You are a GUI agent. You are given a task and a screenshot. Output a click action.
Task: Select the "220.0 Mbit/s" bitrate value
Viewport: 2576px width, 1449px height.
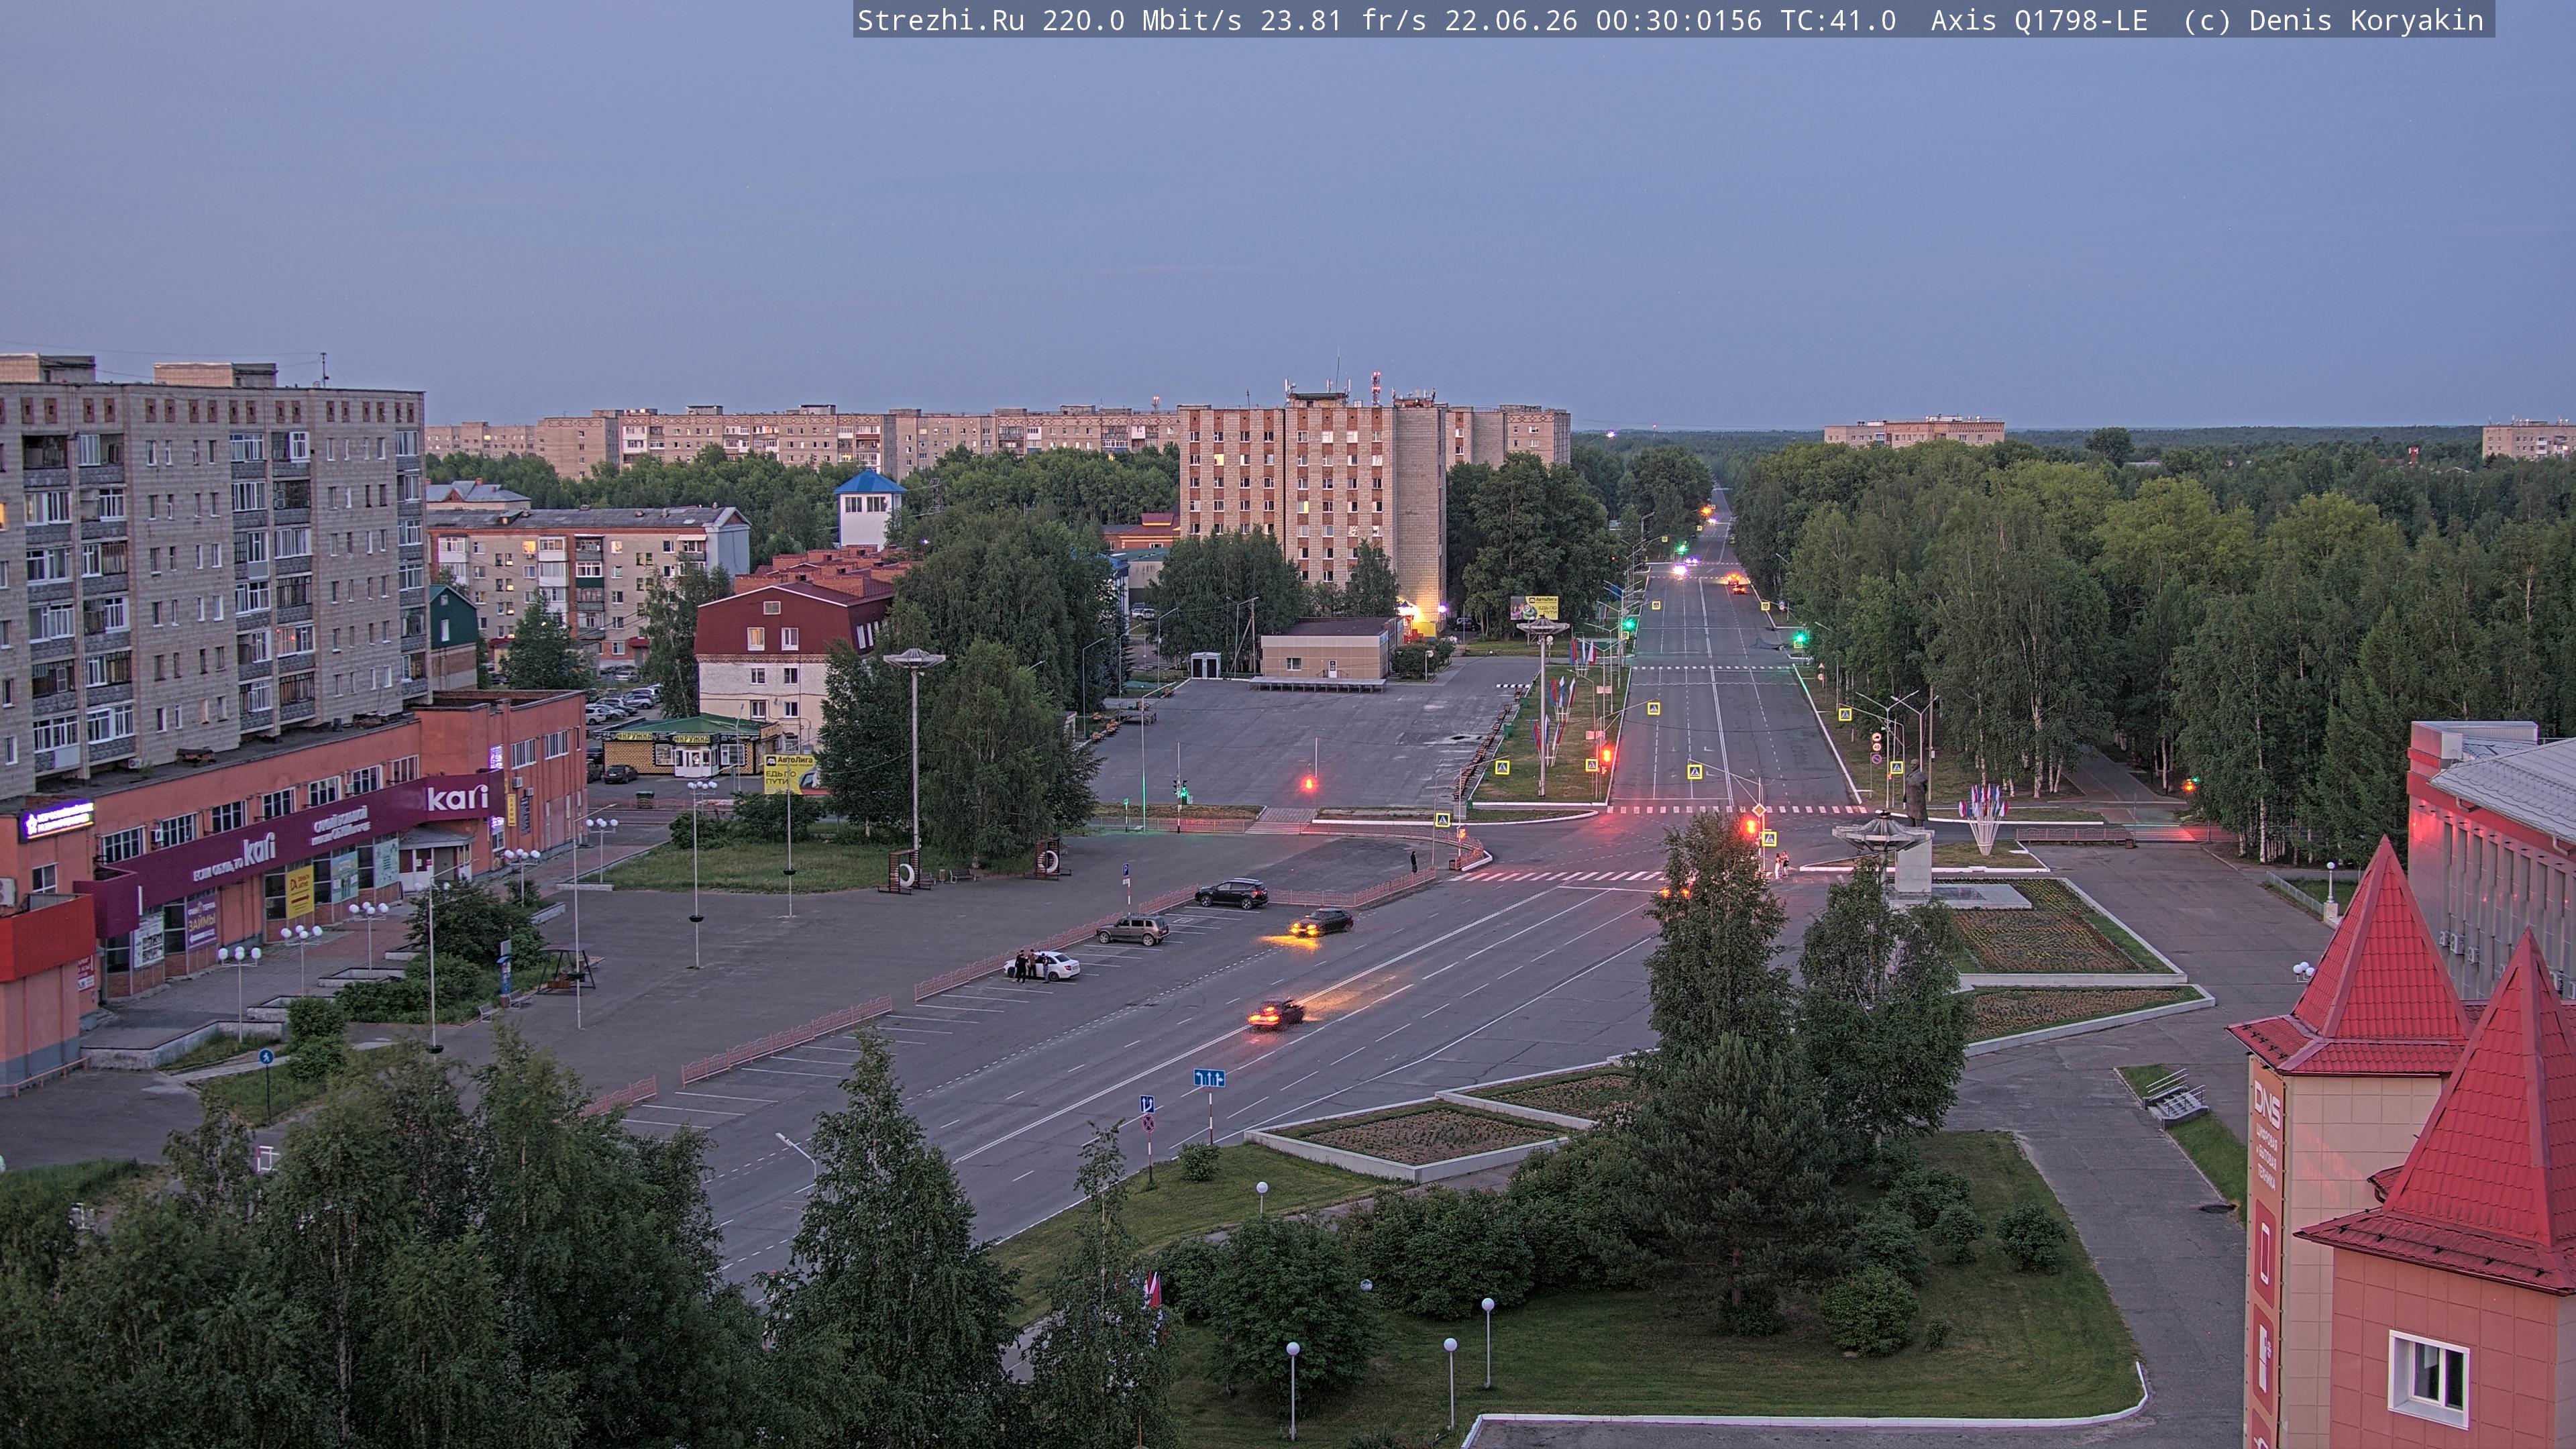(1142, 21)
